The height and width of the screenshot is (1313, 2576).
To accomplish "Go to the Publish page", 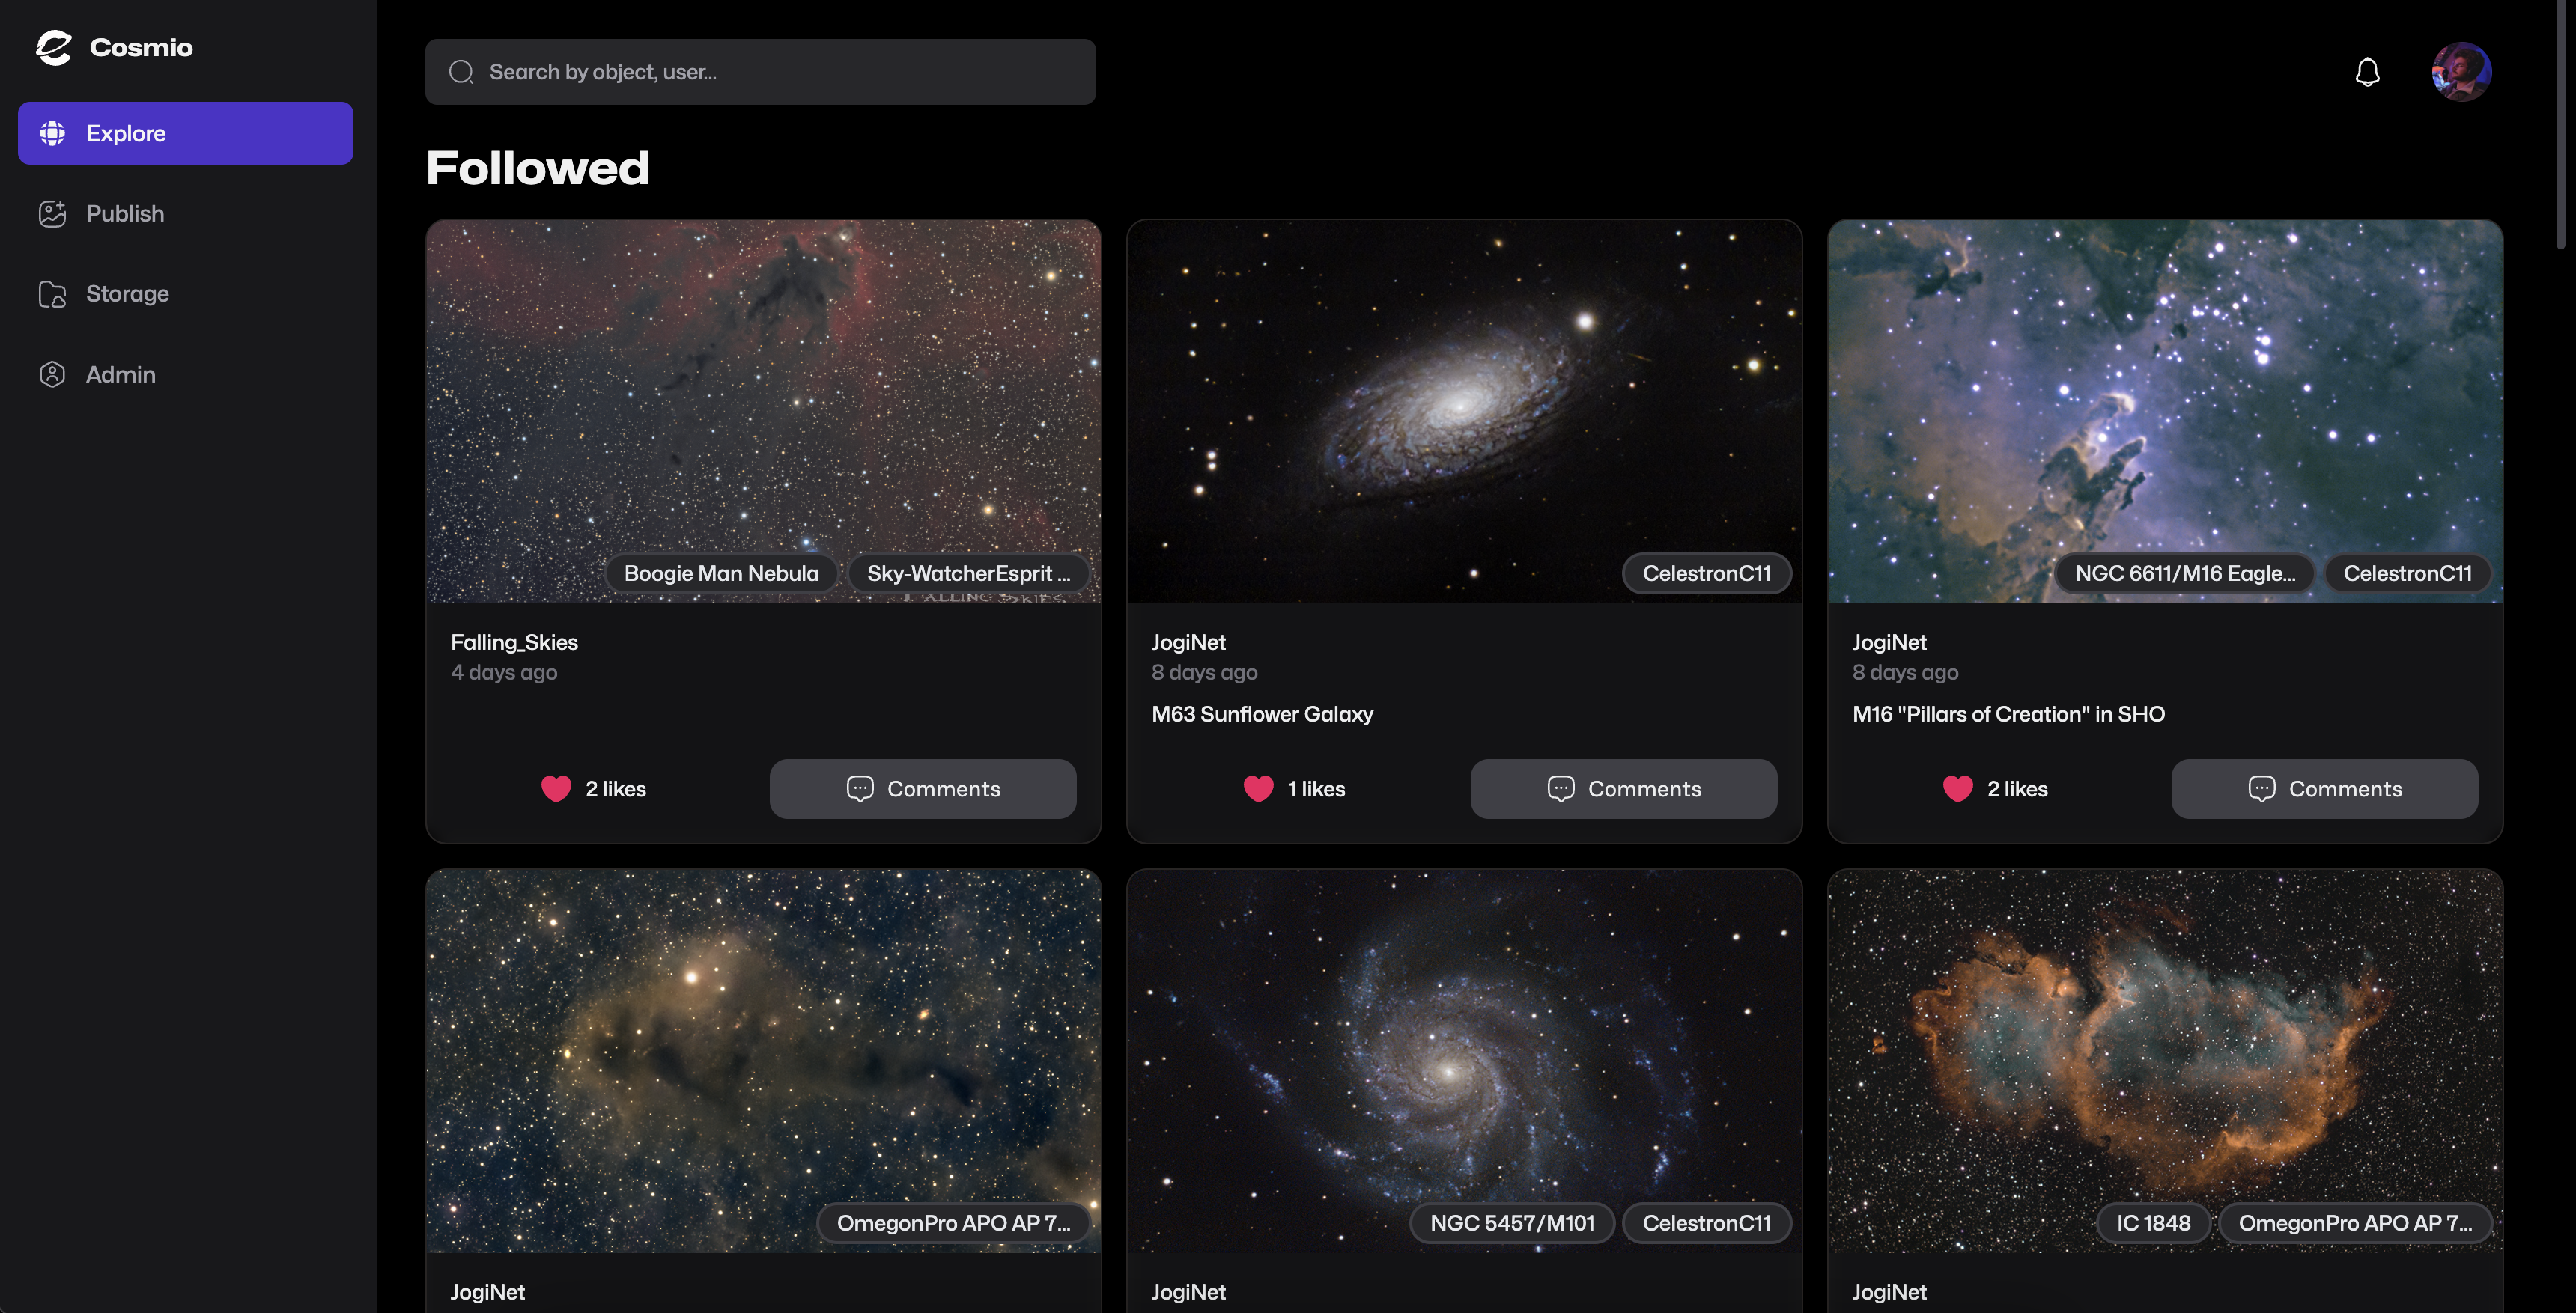I will [125, 213].
